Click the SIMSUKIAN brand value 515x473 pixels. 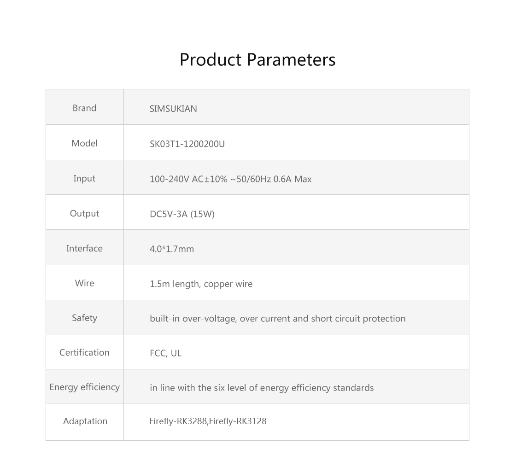tap(173, 109)
